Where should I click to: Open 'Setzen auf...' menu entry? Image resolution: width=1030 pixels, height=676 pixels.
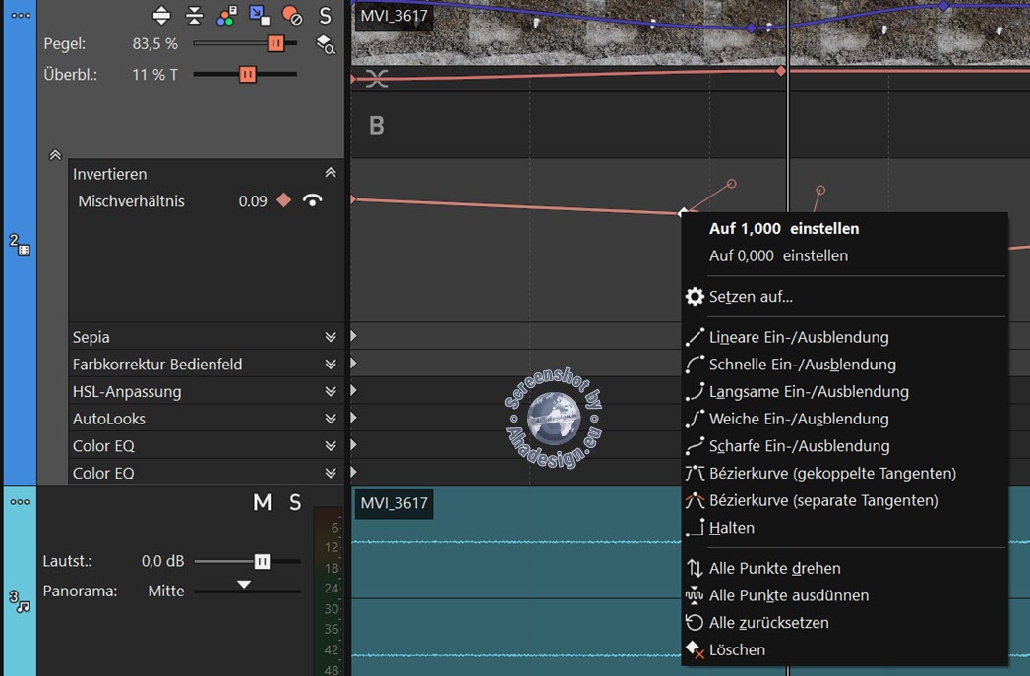click(844, 297)
